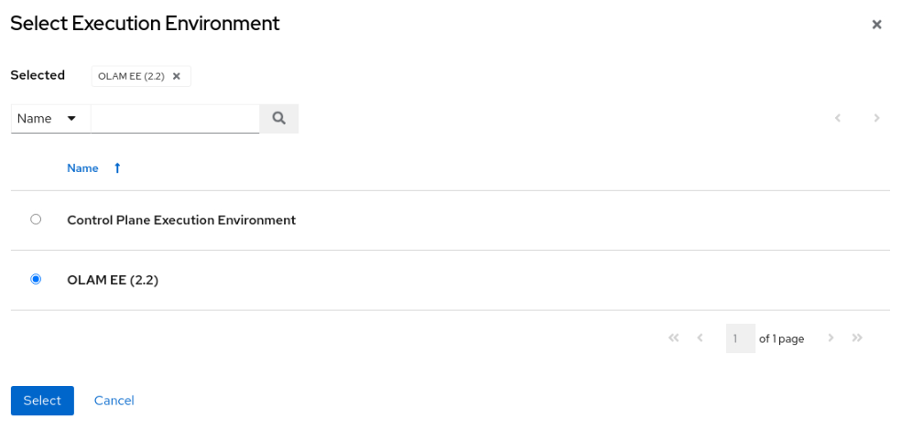Go to last page double-chevron icon
The height and width of the screenshot is (429, 902).
pos(857,338)
